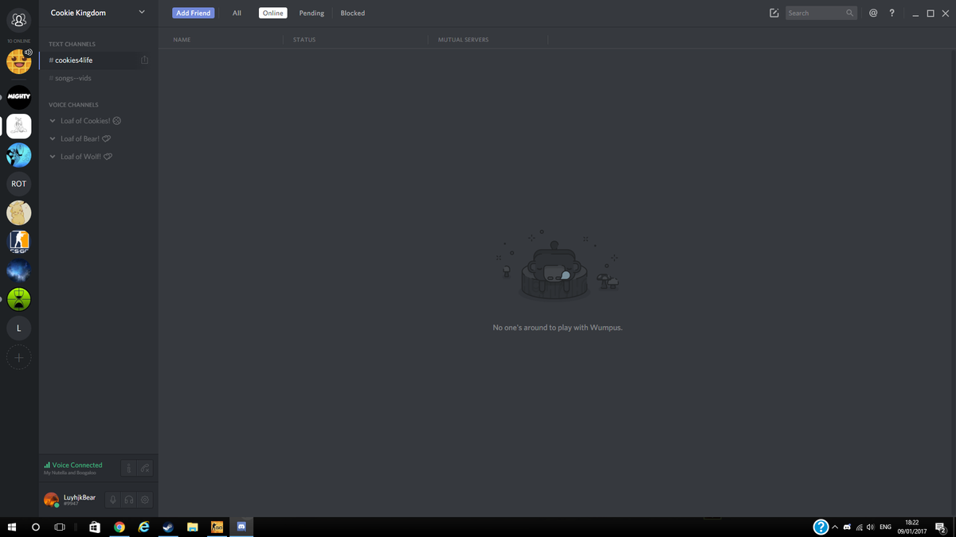Select the Online friends tab
Viewport: 956px width, 537px height.
click(273, 14)
